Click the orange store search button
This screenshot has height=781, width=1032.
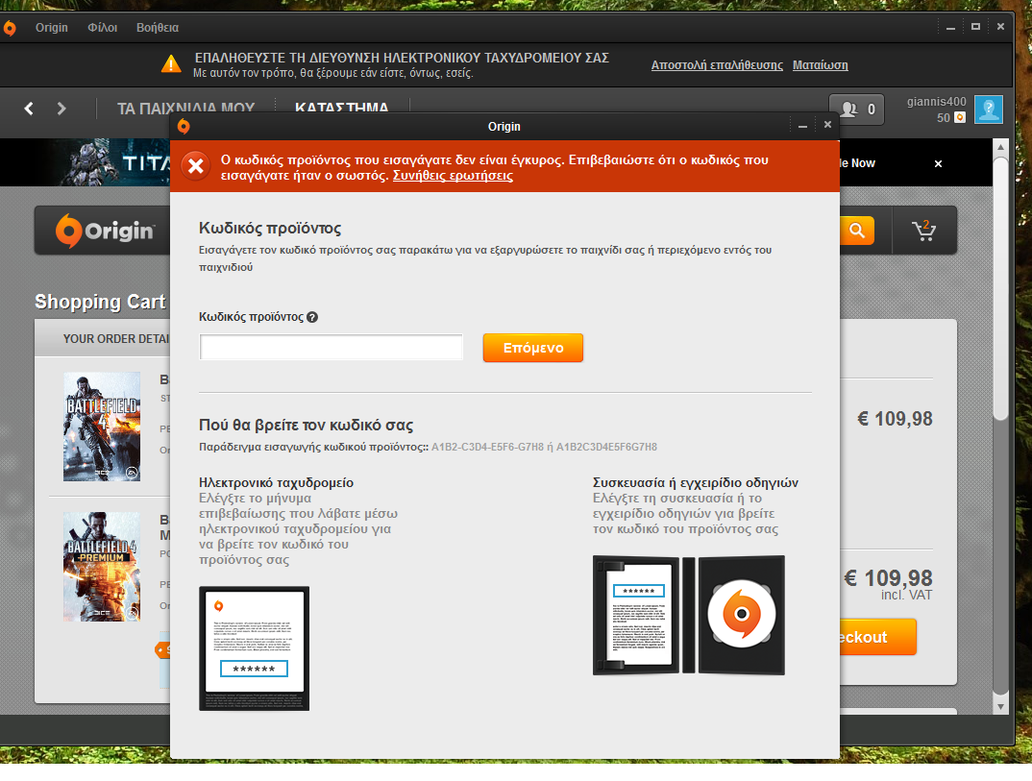[x=857, y=231]
